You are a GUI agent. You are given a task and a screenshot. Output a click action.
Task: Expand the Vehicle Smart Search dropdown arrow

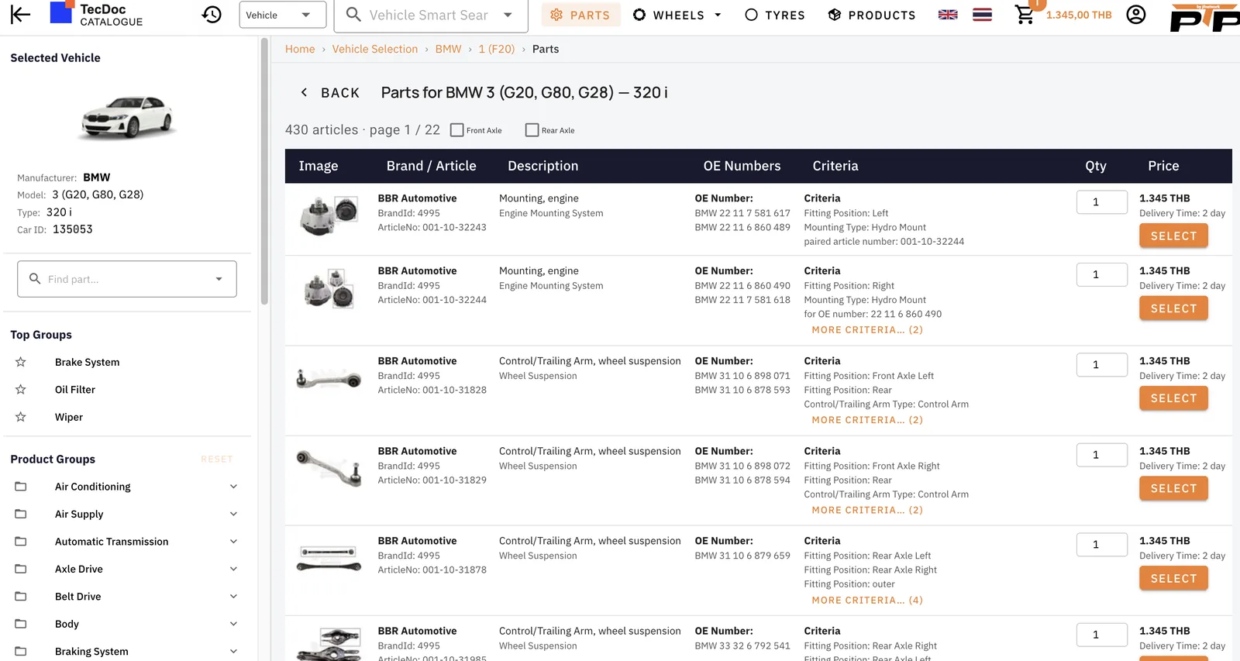pyautogui.click(x=508, y=15)
